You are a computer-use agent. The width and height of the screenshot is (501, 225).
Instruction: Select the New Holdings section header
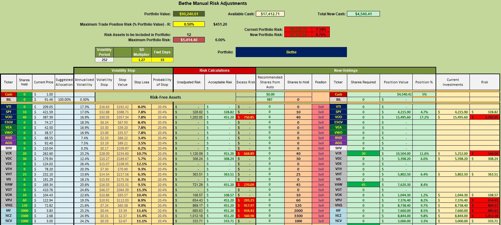(x=346, y=71)
